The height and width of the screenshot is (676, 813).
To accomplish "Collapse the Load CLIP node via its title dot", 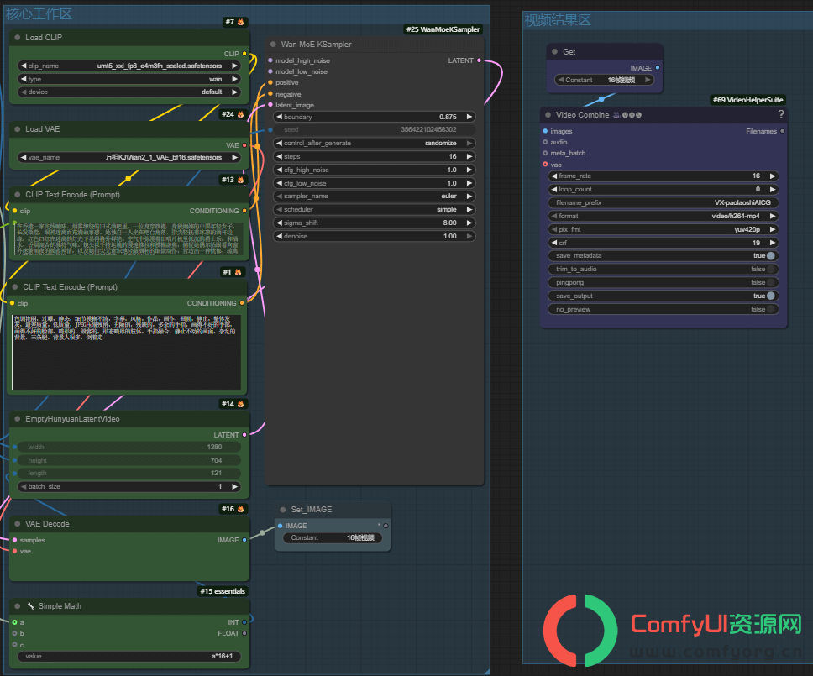I will [18, 37].
